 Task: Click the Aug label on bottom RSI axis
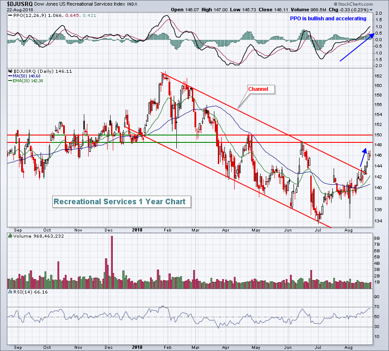pos(348,347)
